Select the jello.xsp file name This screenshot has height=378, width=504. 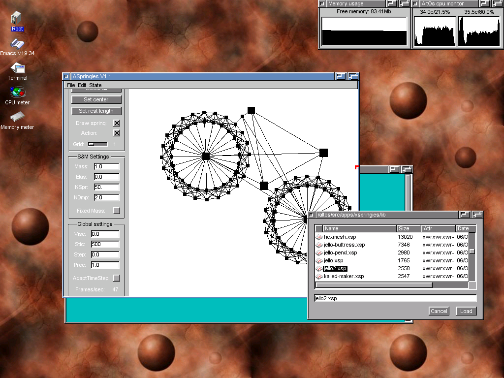tap(333, 261)
